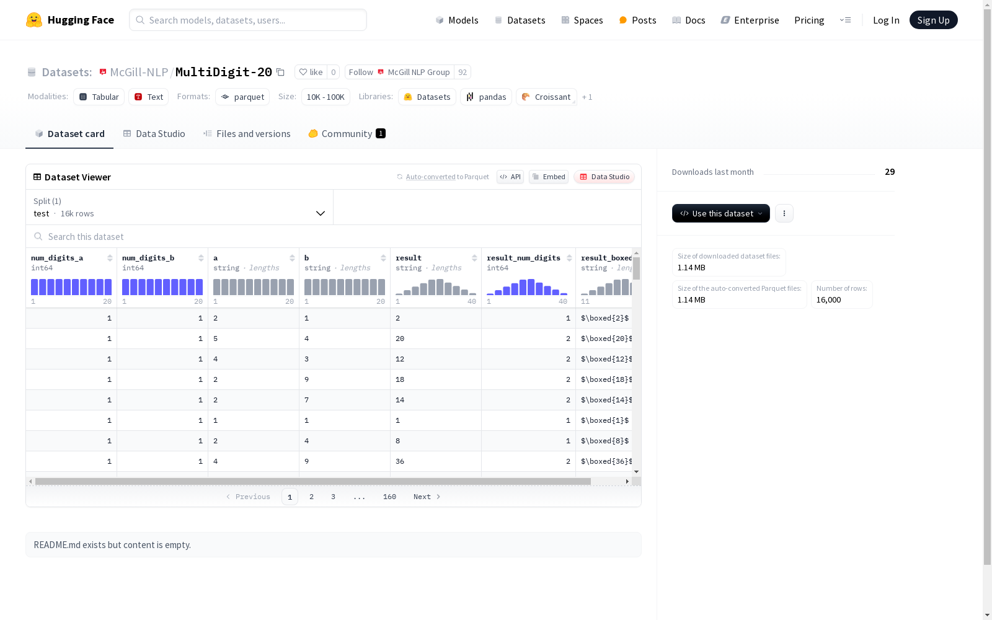The height and width of the screenshot is (620, 992).
Task: Click the horizontal table scrollbar
Action: 313,481
